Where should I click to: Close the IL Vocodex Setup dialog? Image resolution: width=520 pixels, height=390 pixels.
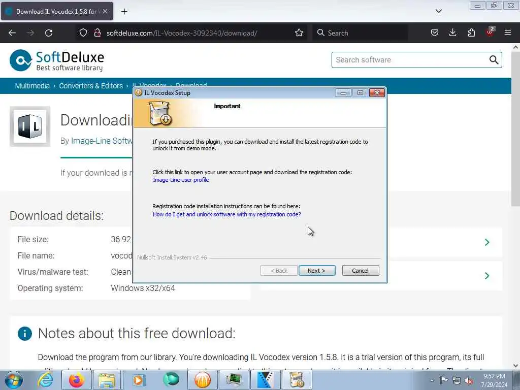(377, 93)
